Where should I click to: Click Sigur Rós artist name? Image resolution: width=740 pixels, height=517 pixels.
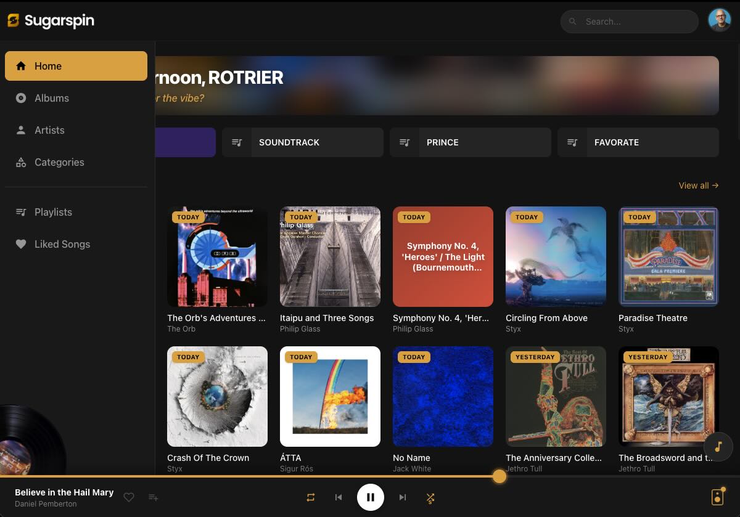[x=297, y=469]
